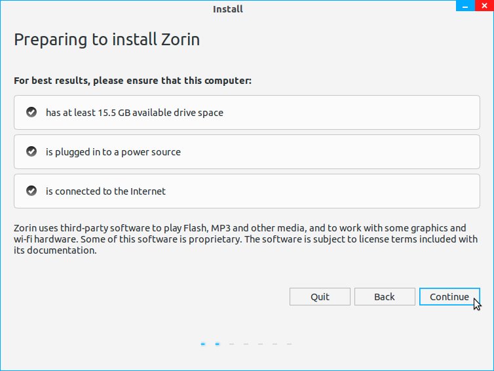Click the last gray progress step indicator
The height and width of the screenshot is (371, 494).
click(290, 343)
